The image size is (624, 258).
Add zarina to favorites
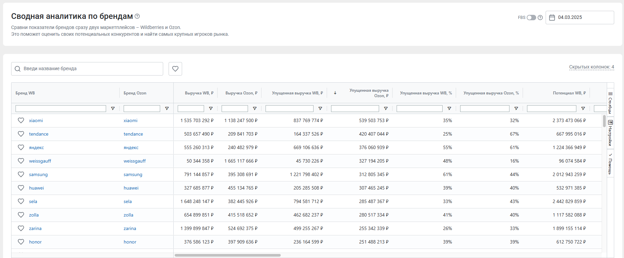[21, 228]
